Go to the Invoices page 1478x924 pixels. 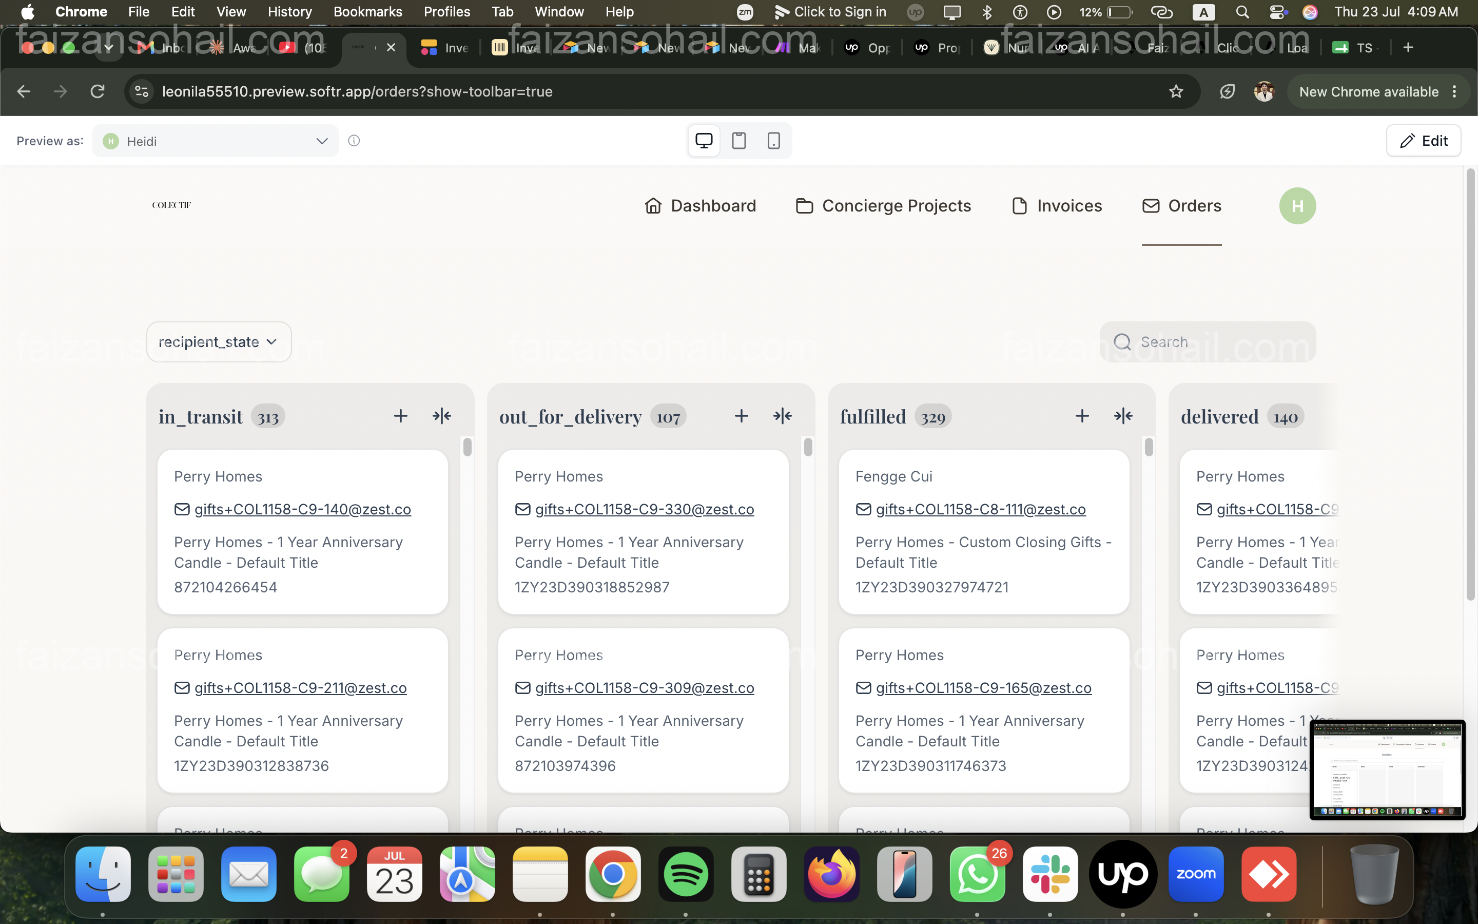click(x=1057, y=206)
